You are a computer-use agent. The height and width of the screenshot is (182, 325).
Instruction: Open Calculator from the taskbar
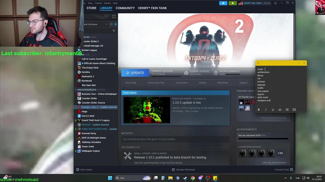[163, 178]
